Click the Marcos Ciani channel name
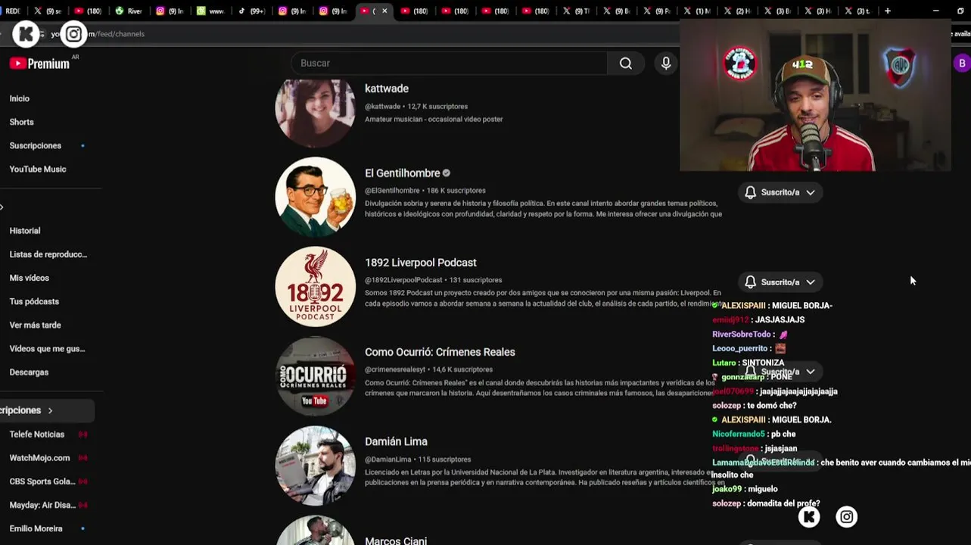971x545 pixels. pyautogui.click(x=396, y=540)
